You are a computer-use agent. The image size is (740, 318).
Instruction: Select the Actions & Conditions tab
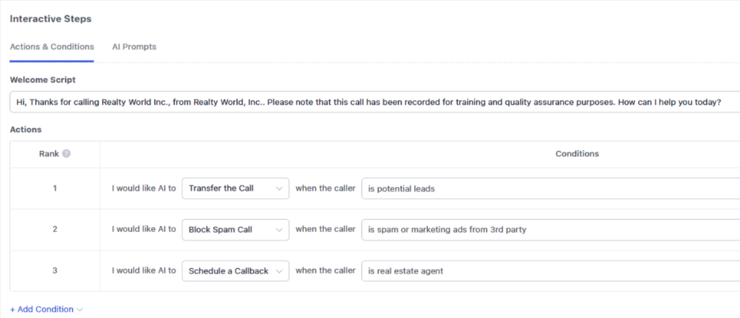click(51, 47)
